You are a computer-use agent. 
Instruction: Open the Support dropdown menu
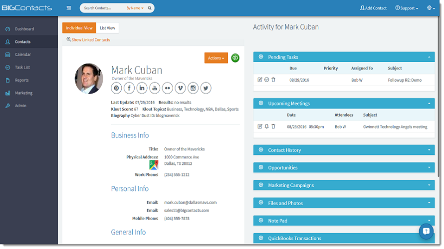pos(407,8)
